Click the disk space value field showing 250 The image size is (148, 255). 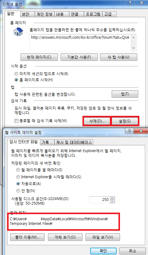coord(100,200)
